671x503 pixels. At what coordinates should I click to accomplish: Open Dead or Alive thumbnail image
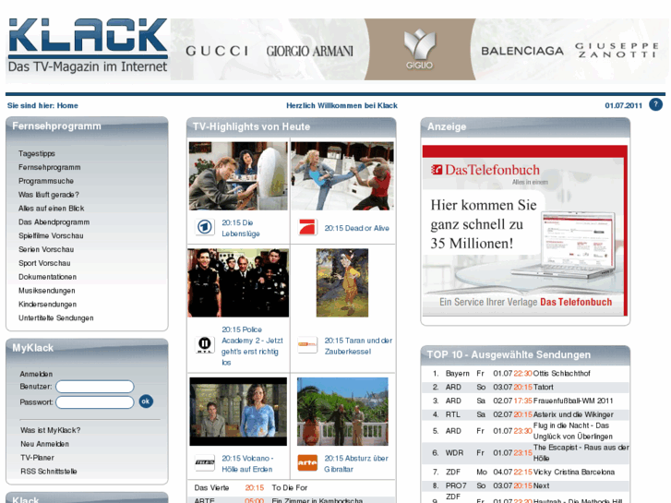[342, 176]
